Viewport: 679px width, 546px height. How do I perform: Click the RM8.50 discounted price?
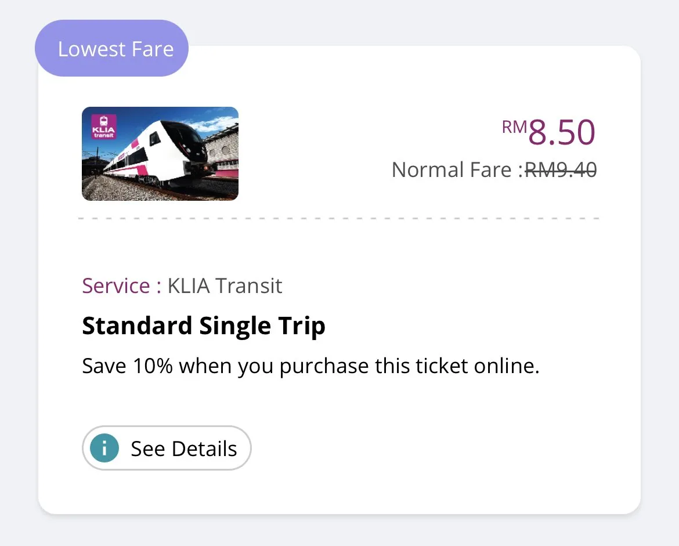(561, 132)
